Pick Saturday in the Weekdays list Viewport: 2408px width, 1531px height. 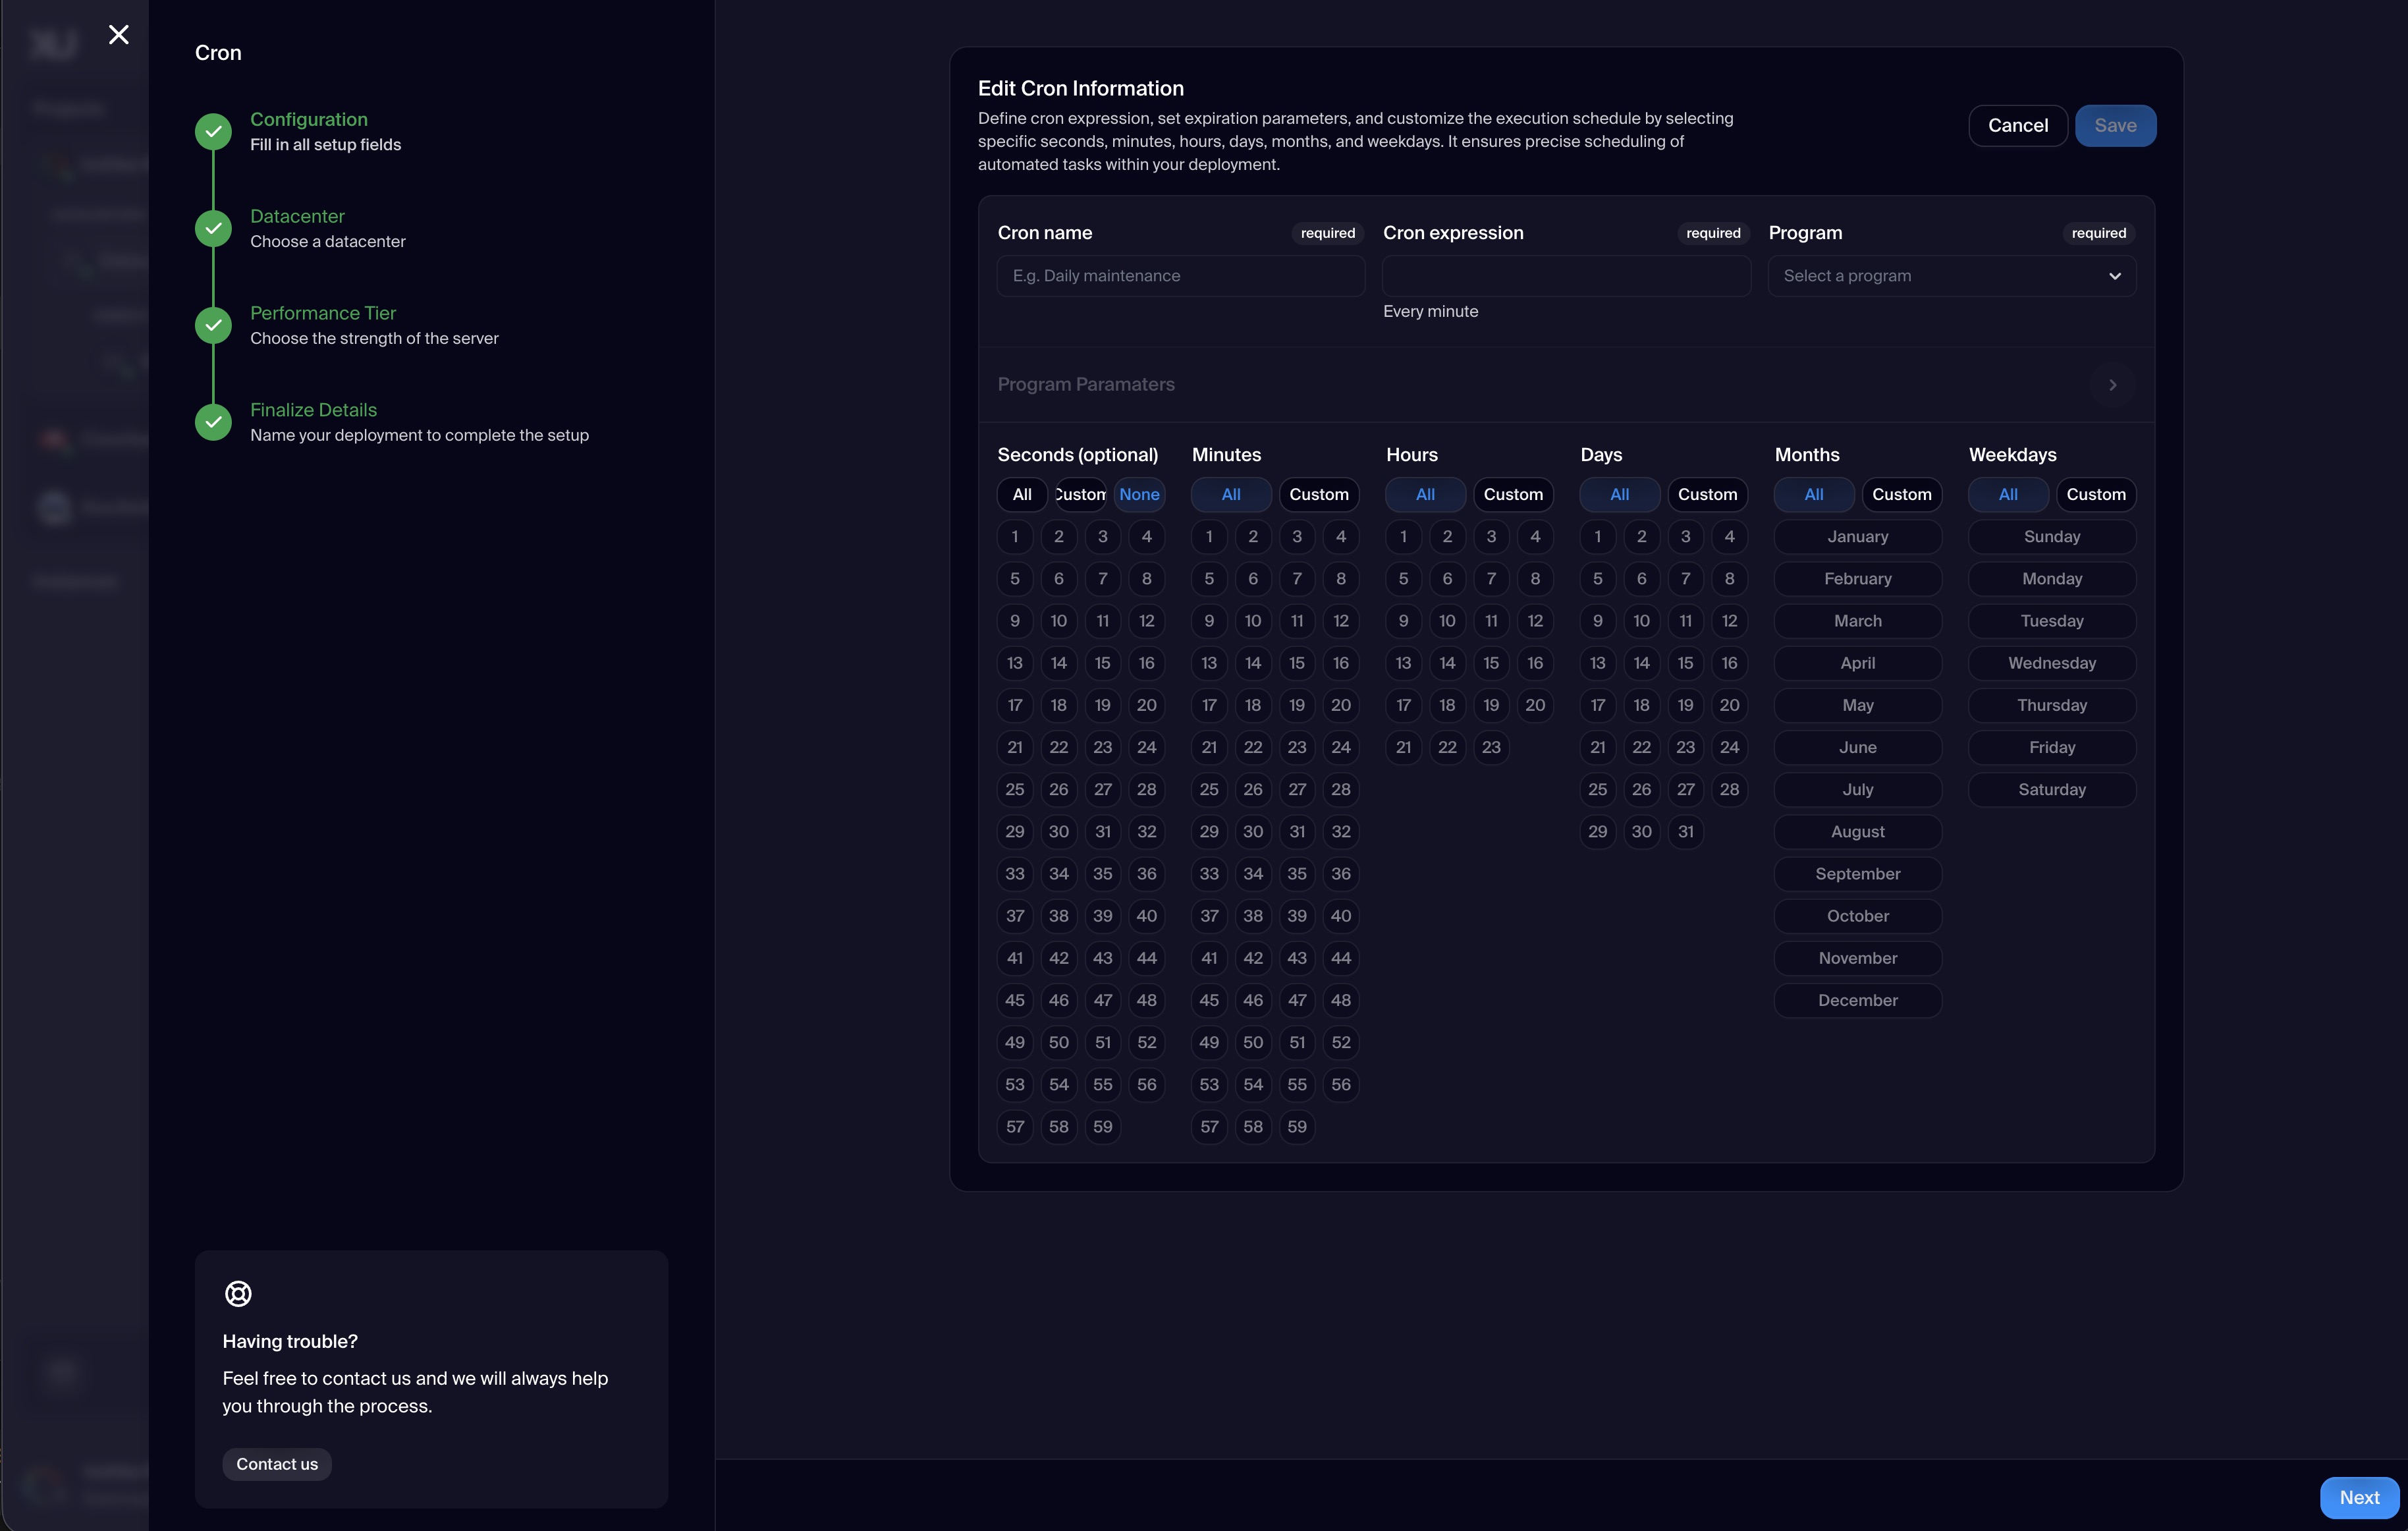point(2052,790)
